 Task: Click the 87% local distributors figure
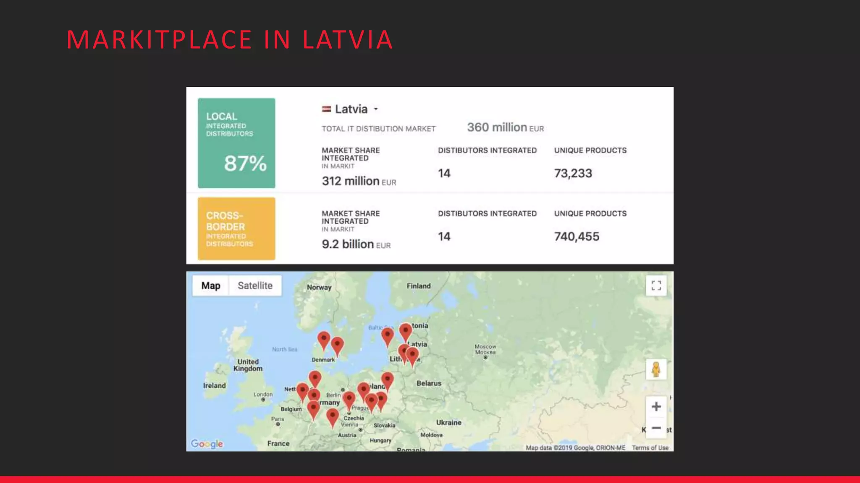pyautogui.click(x=245, y=164)
